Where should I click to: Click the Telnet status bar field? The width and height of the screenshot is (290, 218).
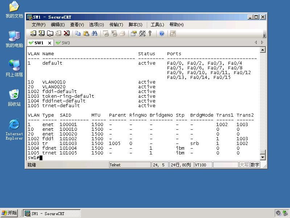(x=130, y=165)
